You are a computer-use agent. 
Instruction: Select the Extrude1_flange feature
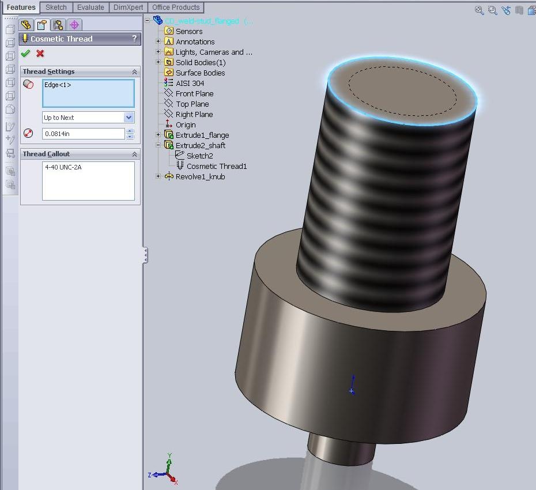pyautogui.click(x=202, y=135)
